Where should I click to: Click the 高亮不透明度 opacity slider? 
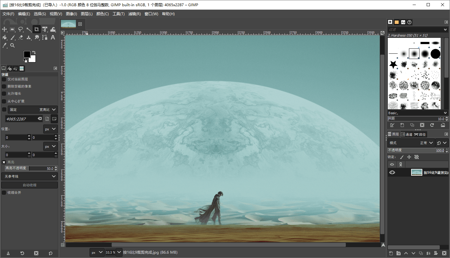click(30, 168)
